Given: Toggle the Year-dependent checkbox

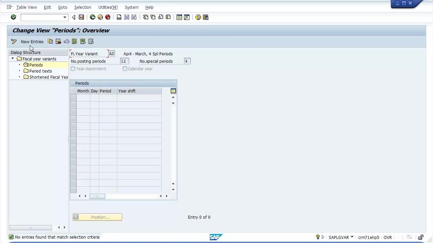Looking at the screenshot, I should pos(73,69).
